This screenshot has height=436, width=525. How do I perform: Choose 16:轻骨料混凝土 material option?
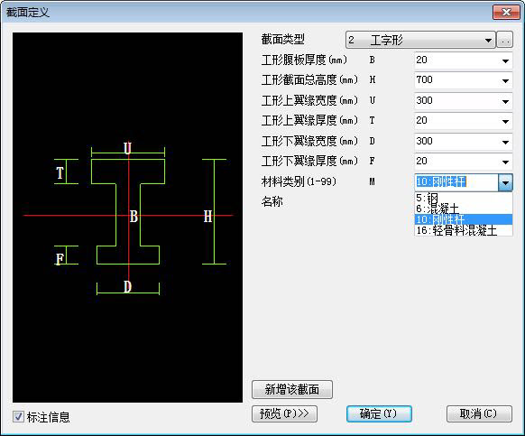pyautogui.click(x=464, y=230)
